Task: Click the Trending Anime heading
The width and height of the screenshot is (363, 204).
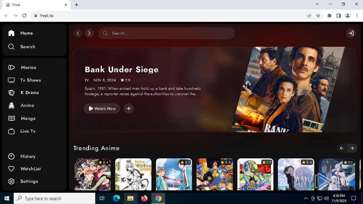Action: tap(96, 148)
